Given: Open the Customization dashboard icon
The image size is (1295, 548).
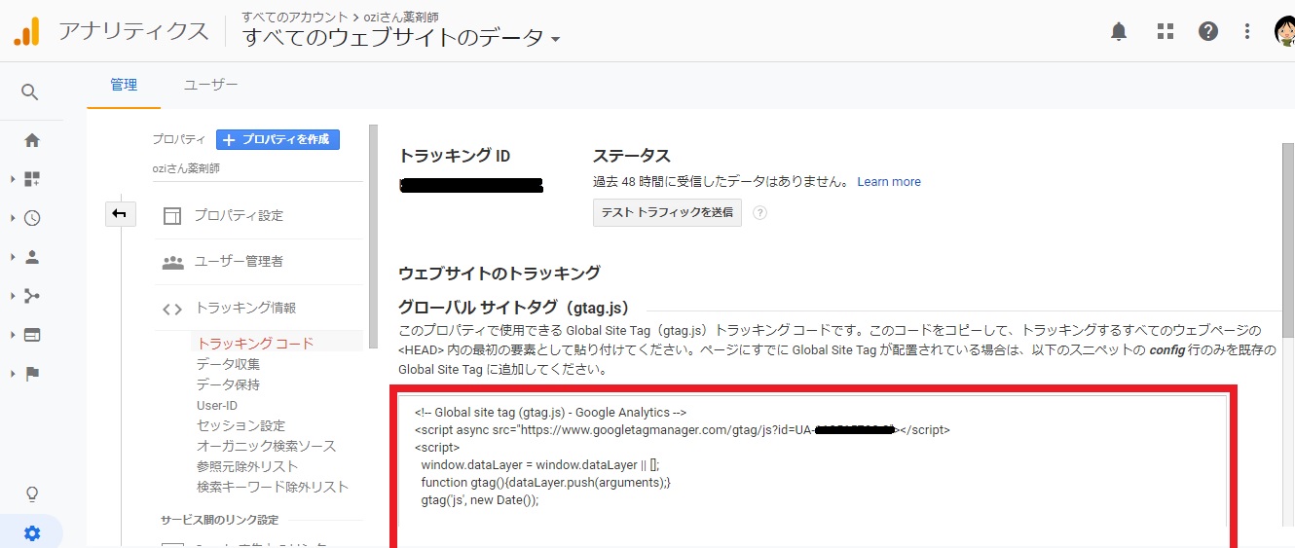Looking at the screenshot, I should click(x=32, y=179).
